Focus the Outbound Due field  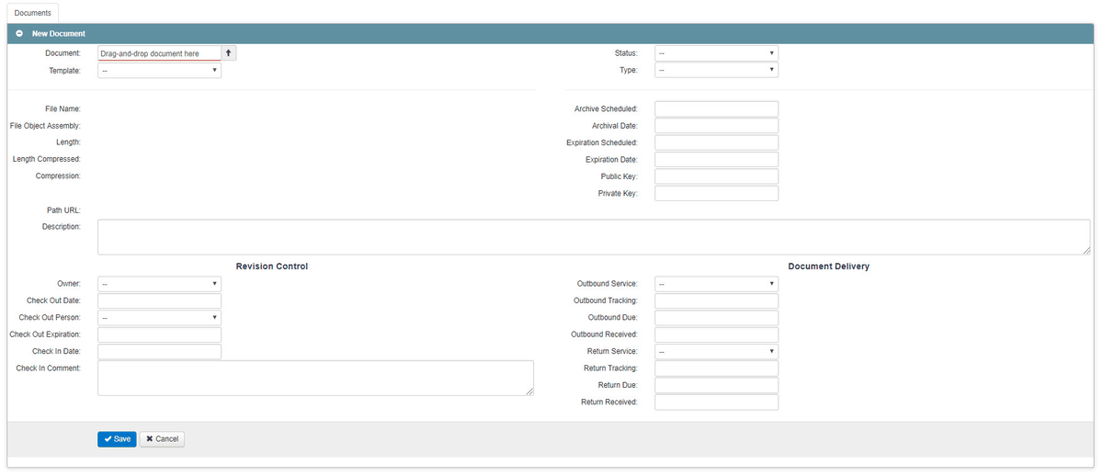(x=717, y=317)
